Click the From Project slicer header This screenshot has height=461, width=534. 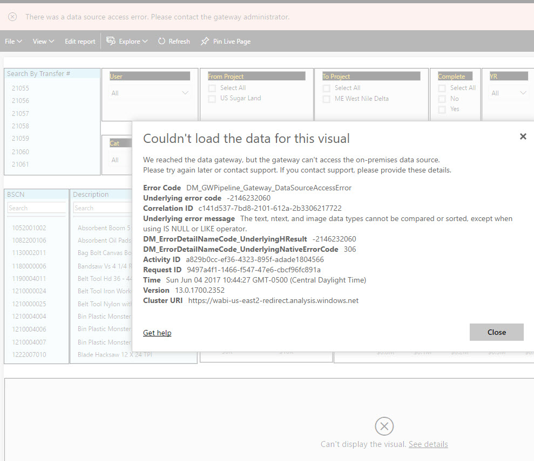click(256, 76)
